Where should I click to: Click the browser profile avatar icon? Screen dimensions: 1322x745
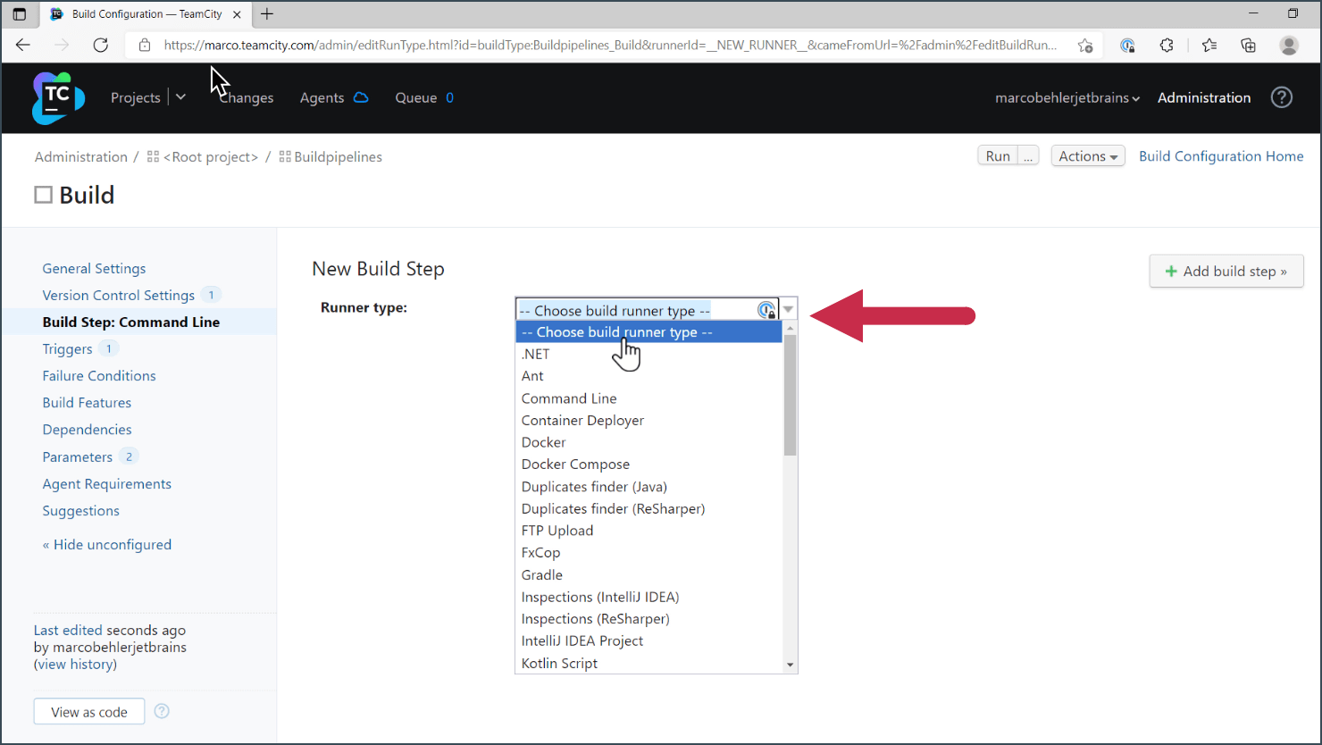(x=1288, y=45)
